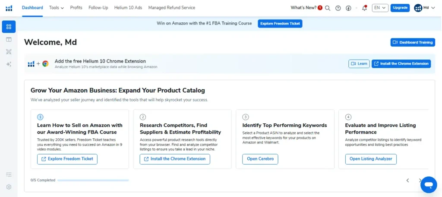This screenshot has height=197, width=442.
Task: Click the What's New? link
Action: pos(303,8)
